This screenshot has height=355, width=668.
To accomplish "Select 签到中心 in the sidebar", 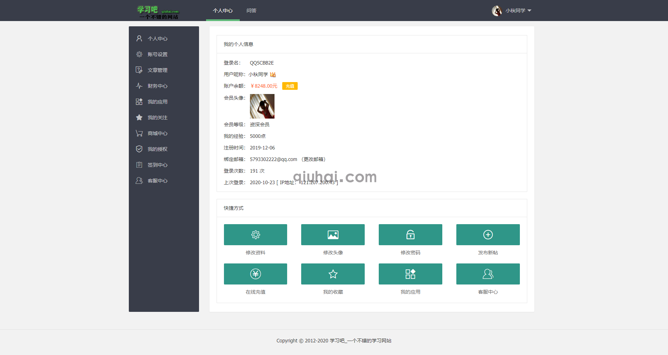I will coord(157,165).
